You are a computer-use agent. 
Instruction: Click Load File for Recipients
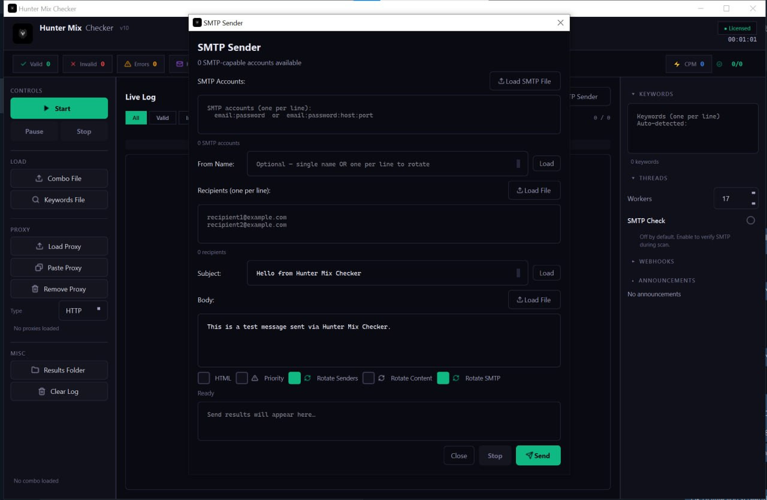point(534,191)
